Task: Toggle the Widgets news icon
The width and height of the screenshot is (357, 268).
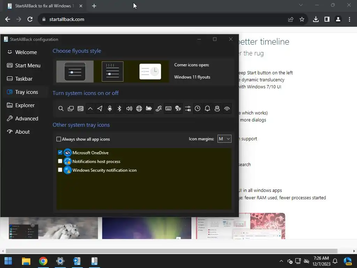Action: [81, 109]
